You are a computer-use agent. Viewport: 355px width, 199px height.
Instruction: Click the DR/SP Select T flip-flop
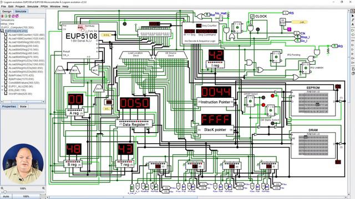coord(250,101)
